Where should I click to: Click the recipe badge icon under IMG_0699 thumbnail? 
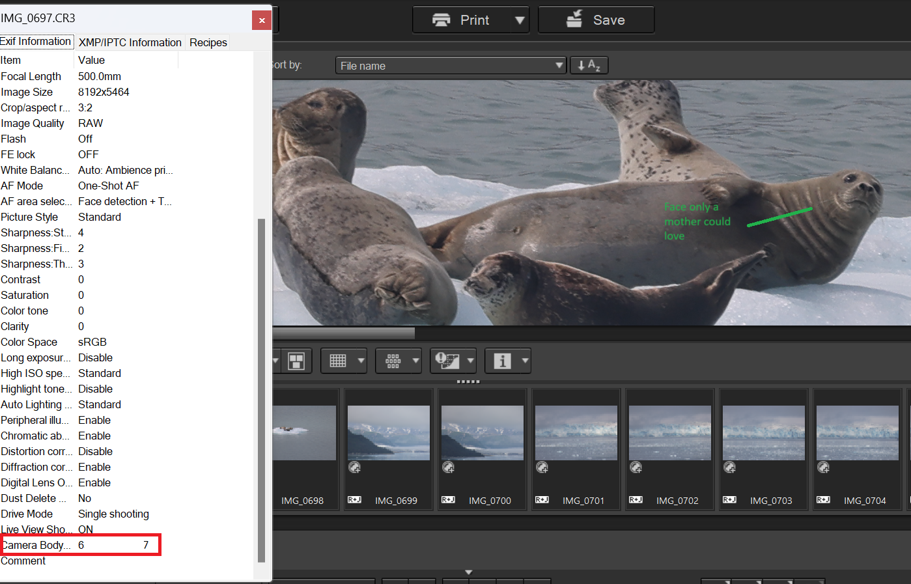point(354,467)
